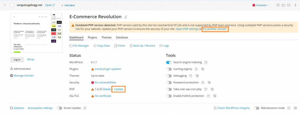Open Password protection settings sliders icon
Viewport: 300px width, 114px height.
click(209, 83)
